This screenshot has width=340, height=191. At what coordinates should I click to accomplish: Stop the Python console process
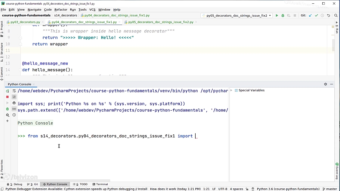click(x=7, y=97)
